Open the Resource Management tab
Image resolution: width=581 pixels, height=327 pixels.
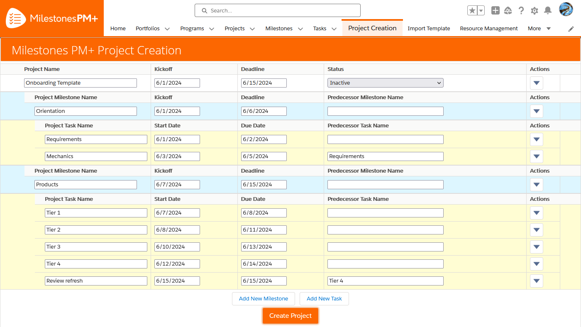[x=489, y=28]
